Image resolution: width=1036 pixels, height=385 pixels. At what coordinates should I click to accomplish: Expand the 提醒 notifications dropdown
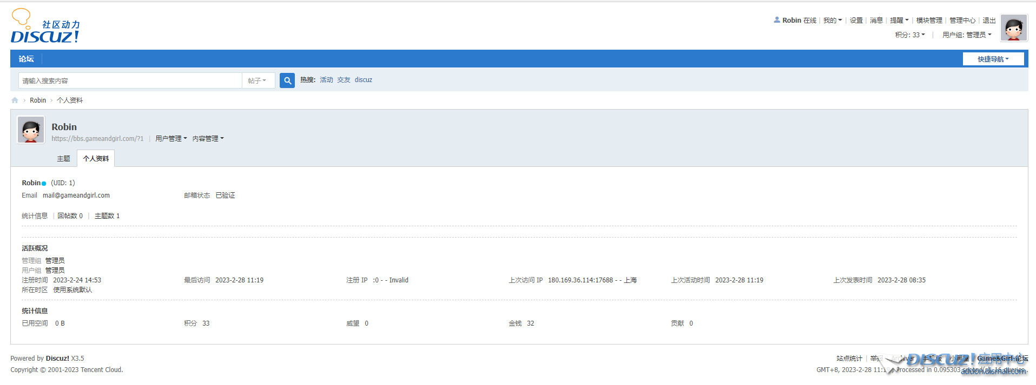point(899,21)
